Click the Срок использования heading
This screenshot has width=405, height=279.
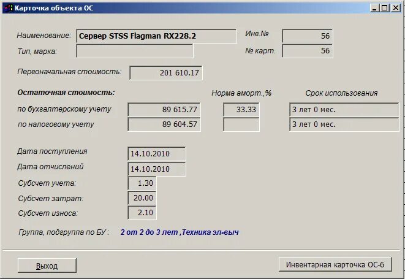click(341, 93)
